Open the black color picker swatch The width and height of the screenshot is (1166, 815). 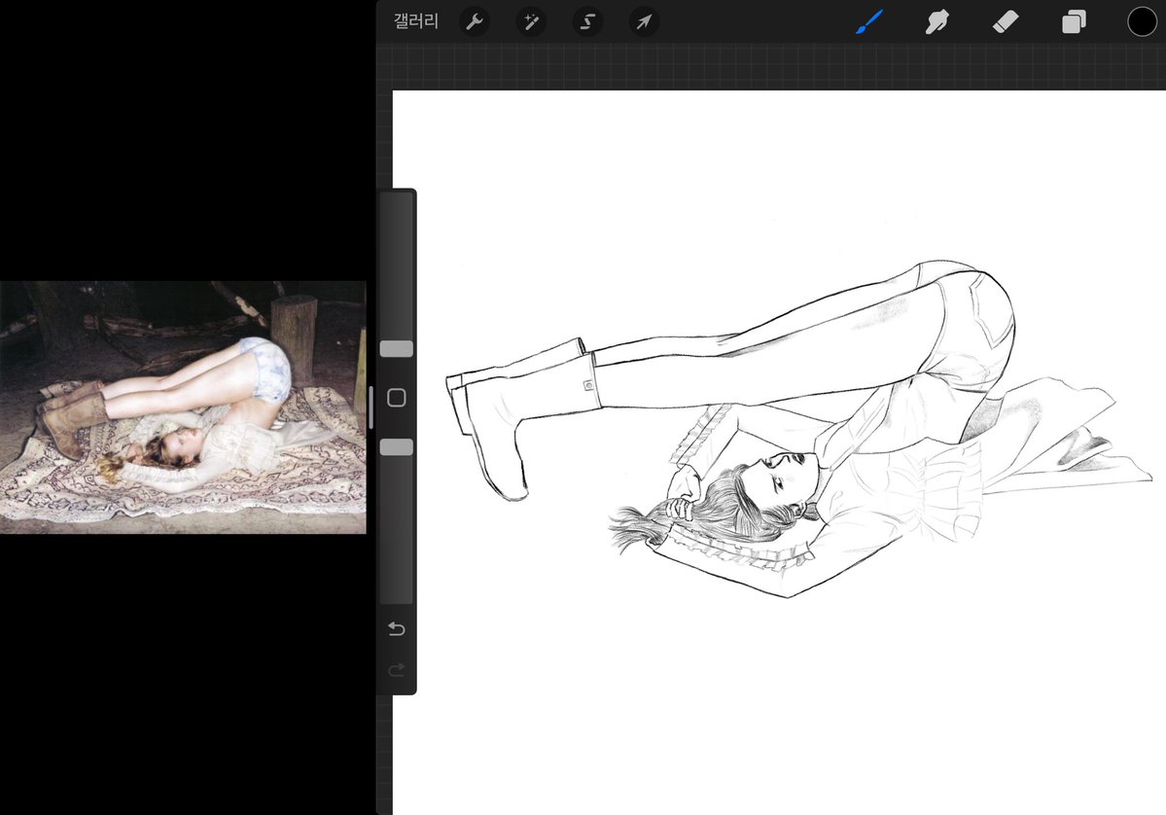point(1143,22)
